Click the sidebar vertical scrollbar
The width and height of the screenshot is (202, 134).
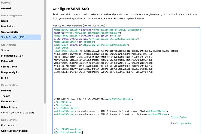point(45,51)
